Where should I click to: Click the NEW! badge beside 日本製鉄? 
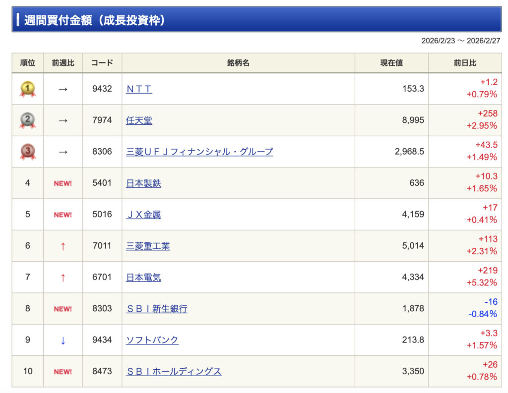63,183
